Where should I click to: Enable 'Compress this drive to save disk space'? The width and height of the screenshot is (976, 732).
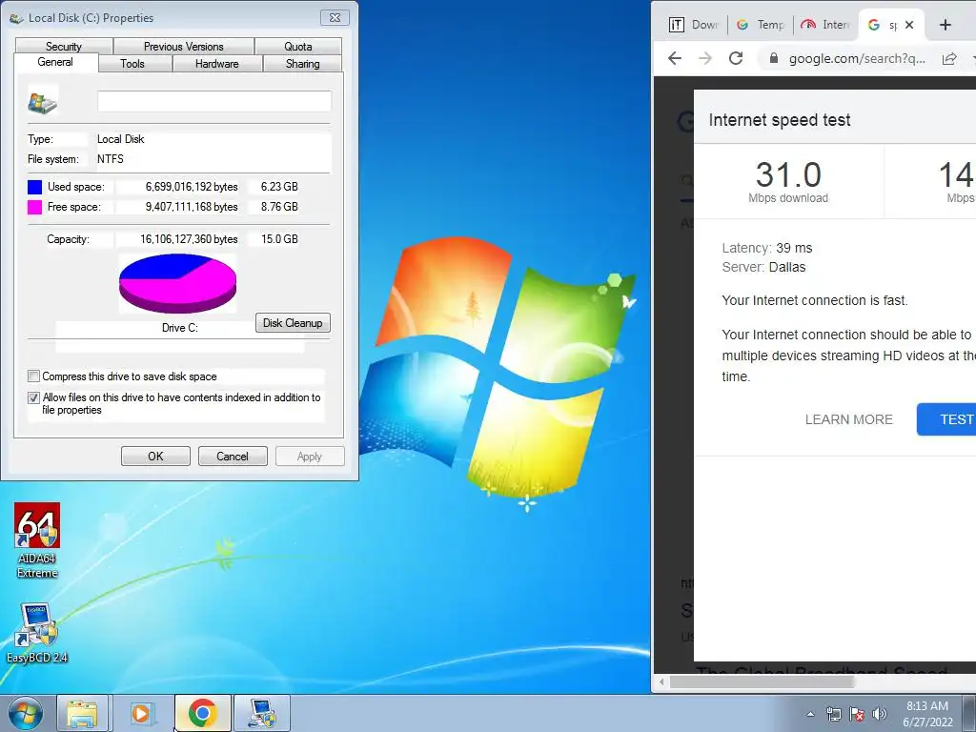(34, 376)
